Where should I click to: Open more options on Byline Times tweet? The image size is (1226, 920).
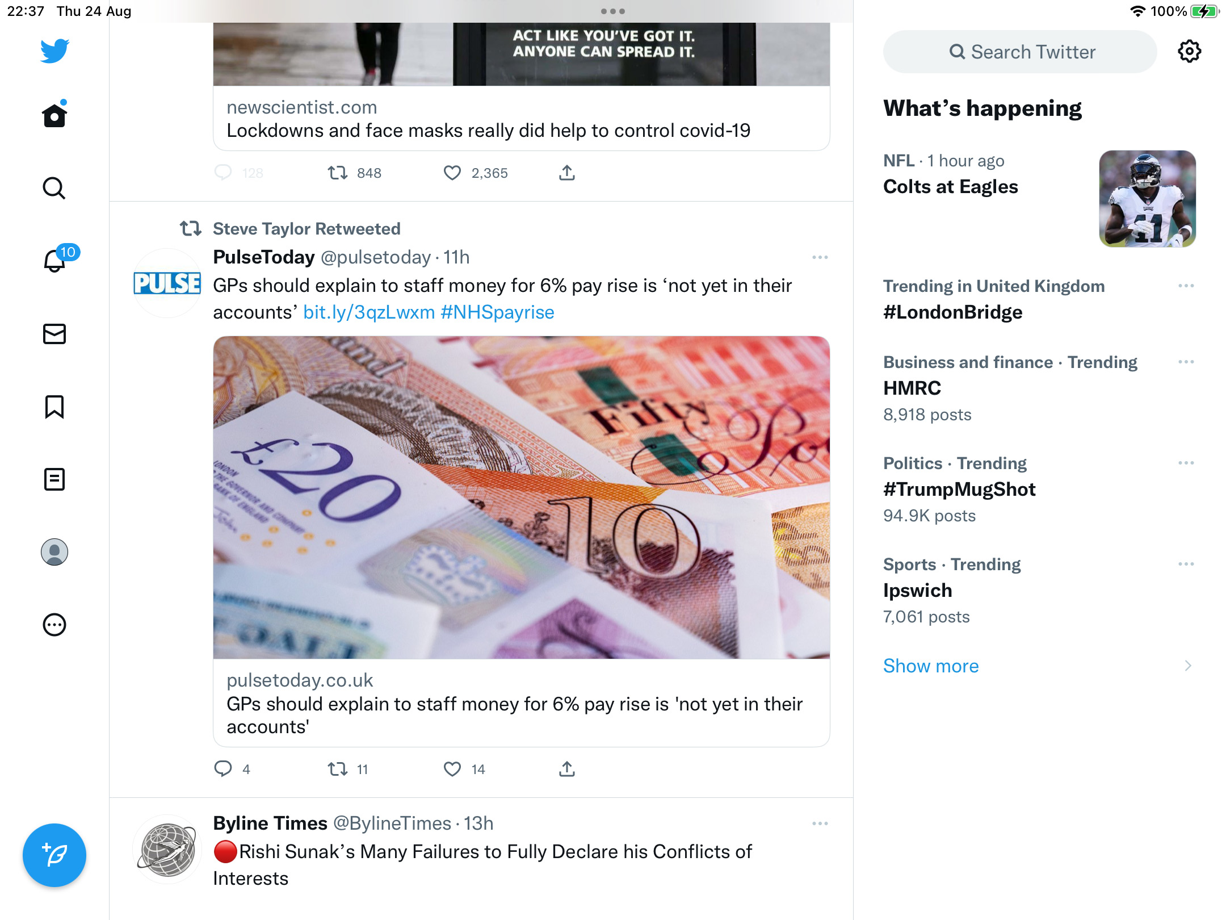820,823
